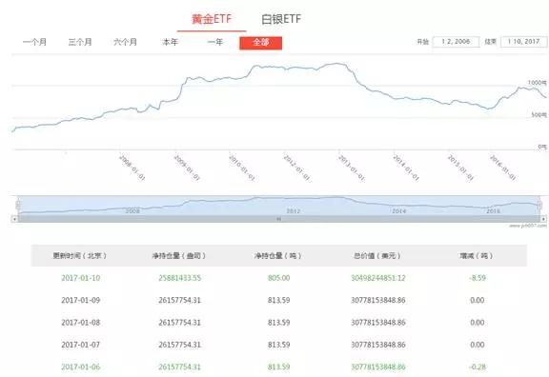Click the -8.59 change value

click(x=478, y=278)
